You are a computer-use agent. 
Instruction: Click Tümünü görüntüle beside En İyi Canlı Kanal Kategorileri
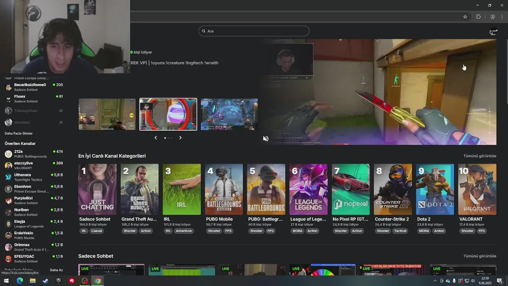(480, 156)
